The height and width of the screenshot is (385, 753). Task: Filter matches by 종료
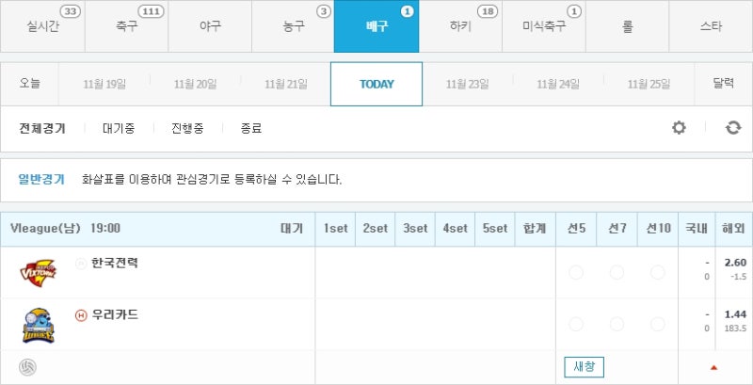tap(250, 128)
